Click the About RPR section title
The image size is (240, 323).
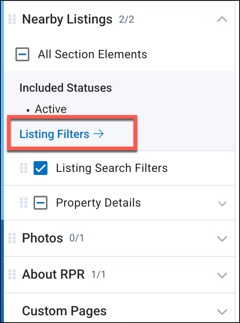(x=53, y=274)
